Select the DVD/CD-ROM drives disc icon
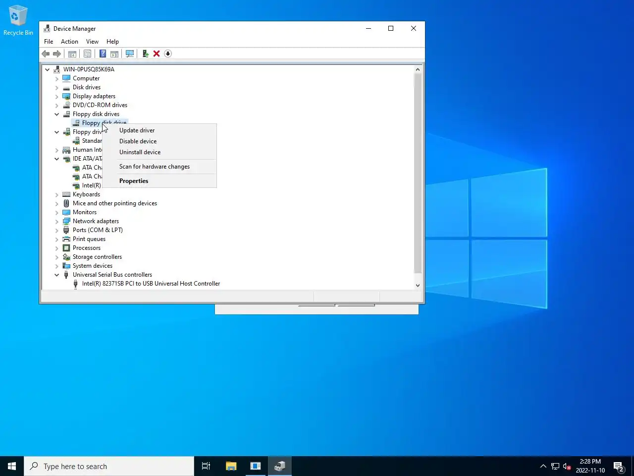 coord(66,105)
